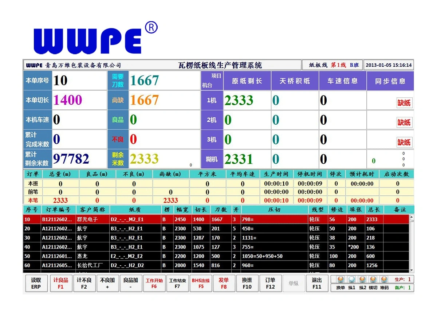This screenshot has height=328, width=437.
Task: Click the 纵2 machine status lamp icon
Action: pos(362,279)
